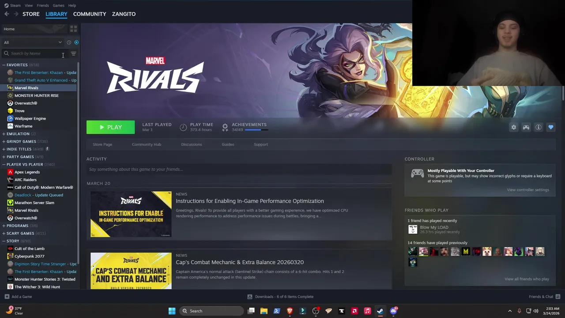This screenshot has width=565, height=318.
Task: Collapse the FAVORITES category
Action: pyautogui.click(x=4, y=65)
